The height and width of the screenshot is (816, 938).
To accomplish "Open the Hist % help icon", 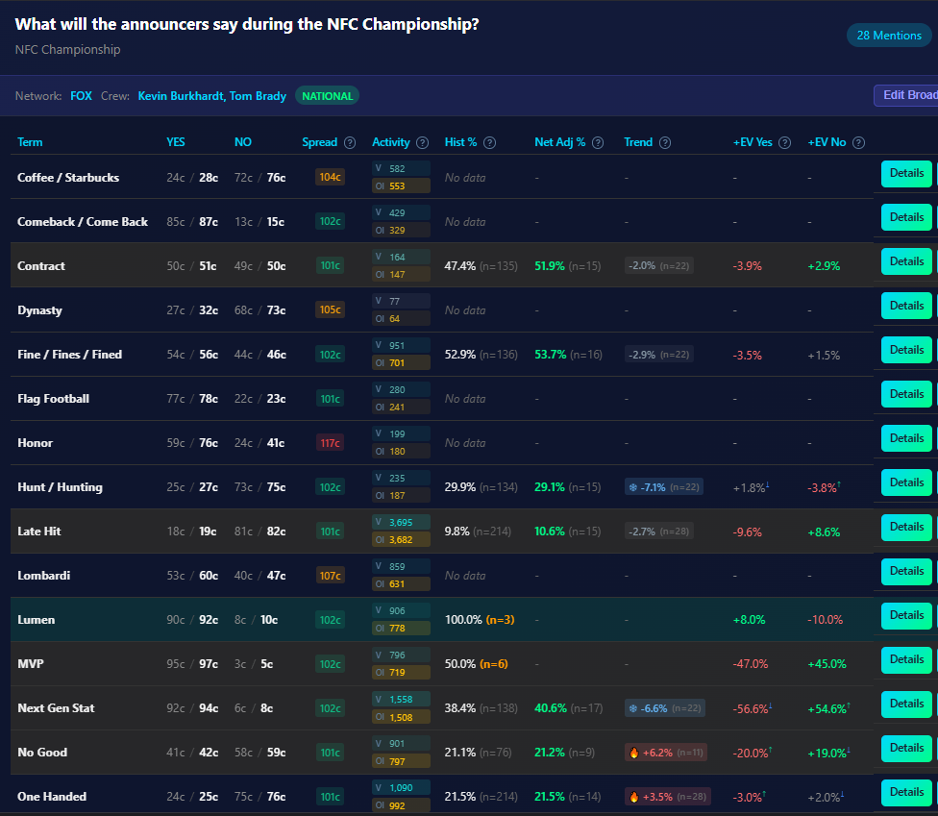I will [489, 142].
